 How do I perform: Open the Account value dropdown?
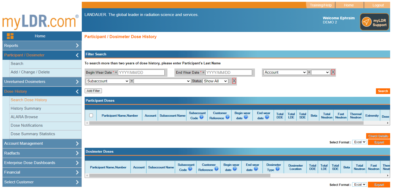point(320,72)
